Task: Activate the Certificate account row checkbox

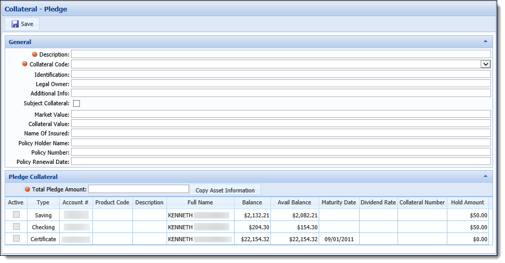Action: click(16, 238)
